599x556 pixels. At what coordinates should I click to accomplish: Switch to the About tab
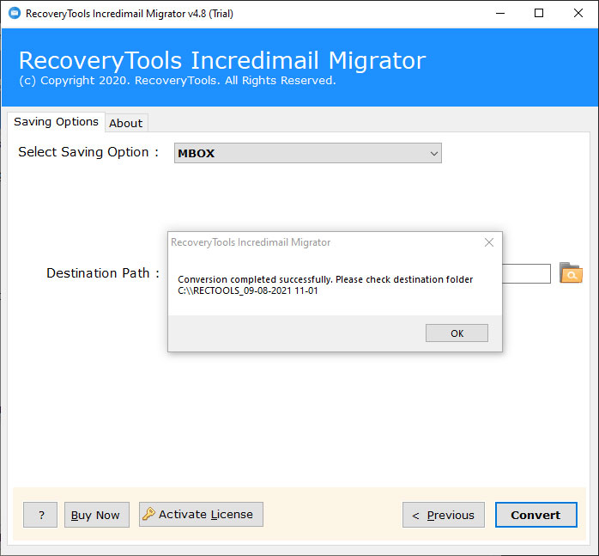pyautogui.click(x=125, y=123)
